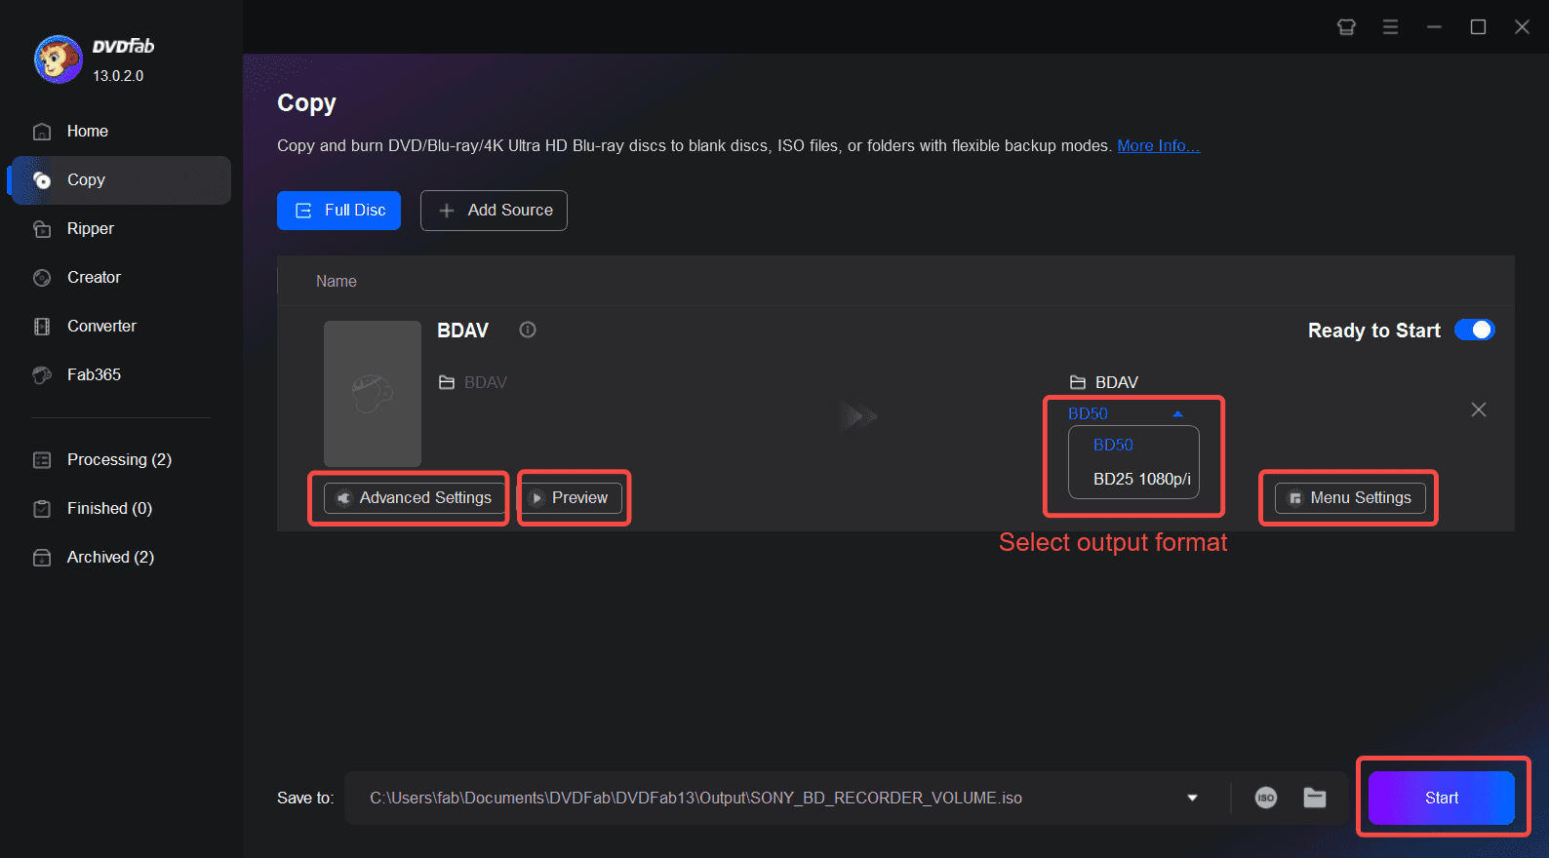Click the Name column header
The width and height of the screenshot is (1549, 858).
(337, 281)
